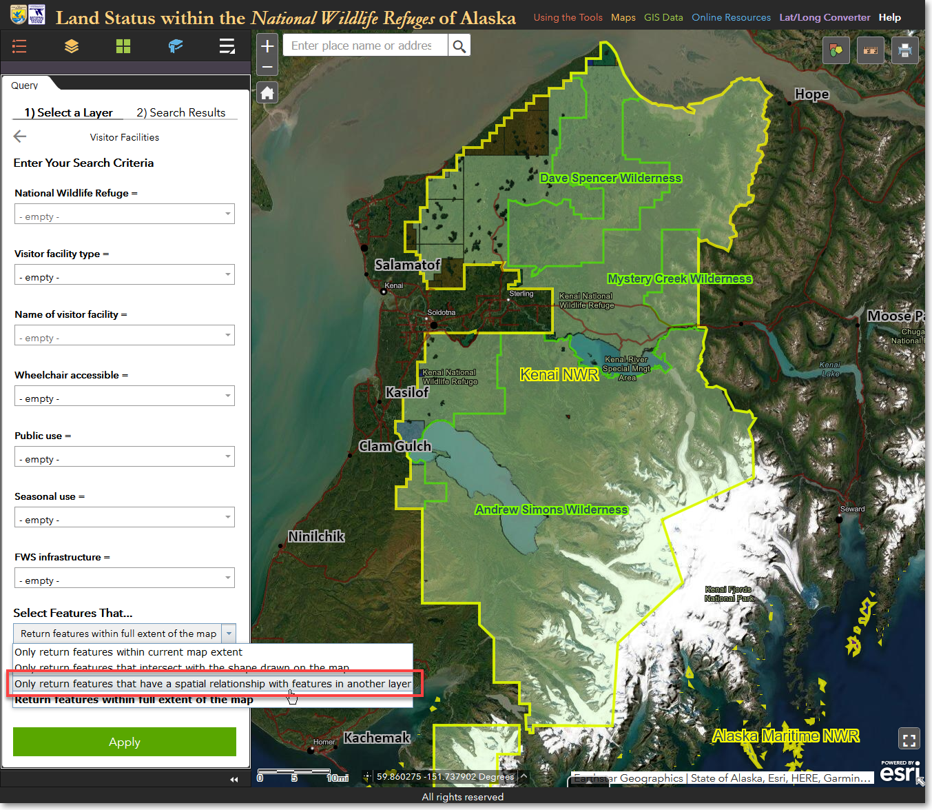Open the Wheelchair accessible dropdown
The image size is (932, 810).
(125, 396)
